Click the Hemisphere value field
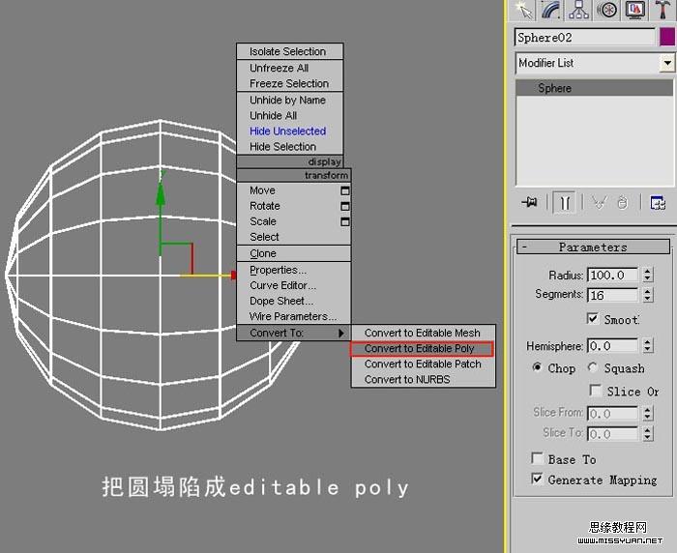This screenshot has height=553, width=677. (x=612, y=346)
